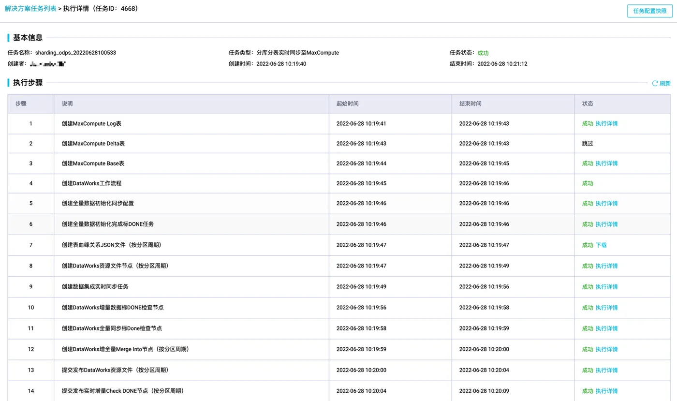Open 执行详情 for step 10 增量数据标DONE检查节点
This screenshot has height=401, width=677.
606,308
